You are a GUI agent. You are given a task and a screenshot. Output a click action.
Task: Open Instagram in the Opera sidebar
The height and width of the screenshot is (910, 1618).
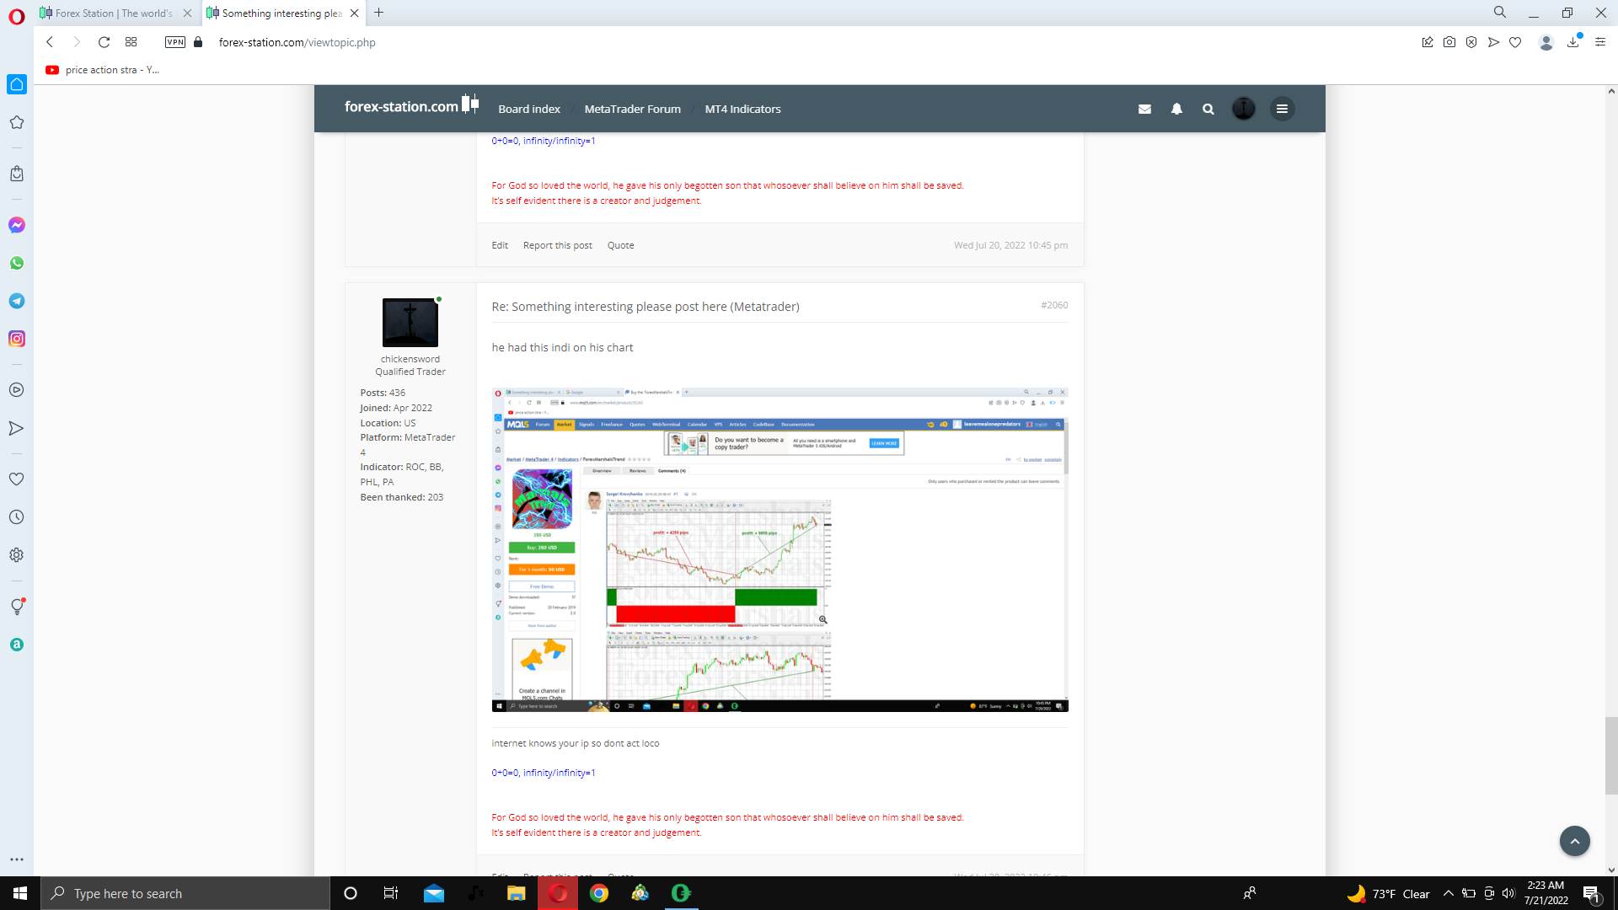17,339
